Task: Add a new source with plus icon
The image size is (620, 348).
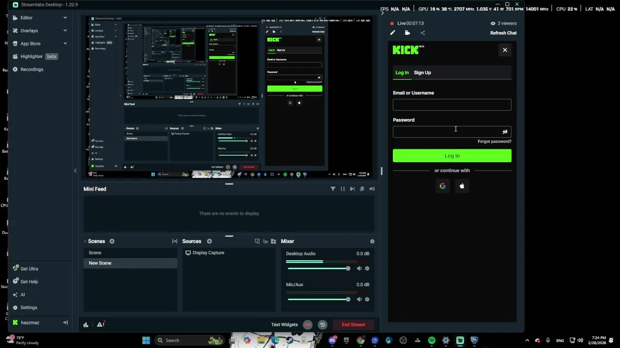Action: click(x=209, y=241)
